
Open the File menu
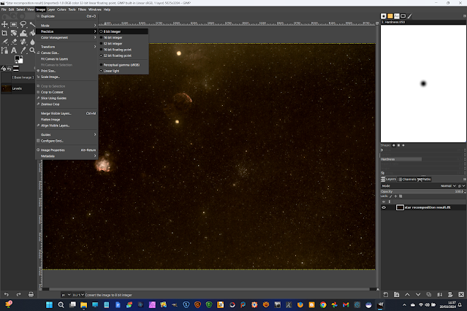coord(4,9)
